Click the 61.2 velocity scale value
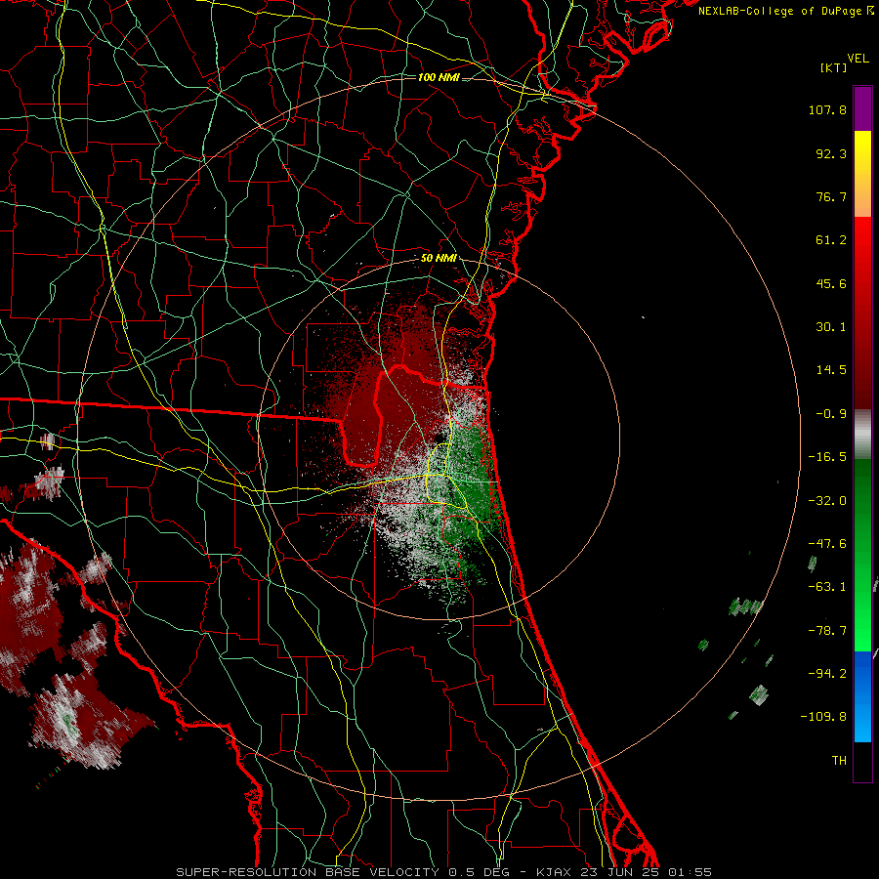This screenshot has height=879, width=879. pyautogui.click(x=831, y=240)
